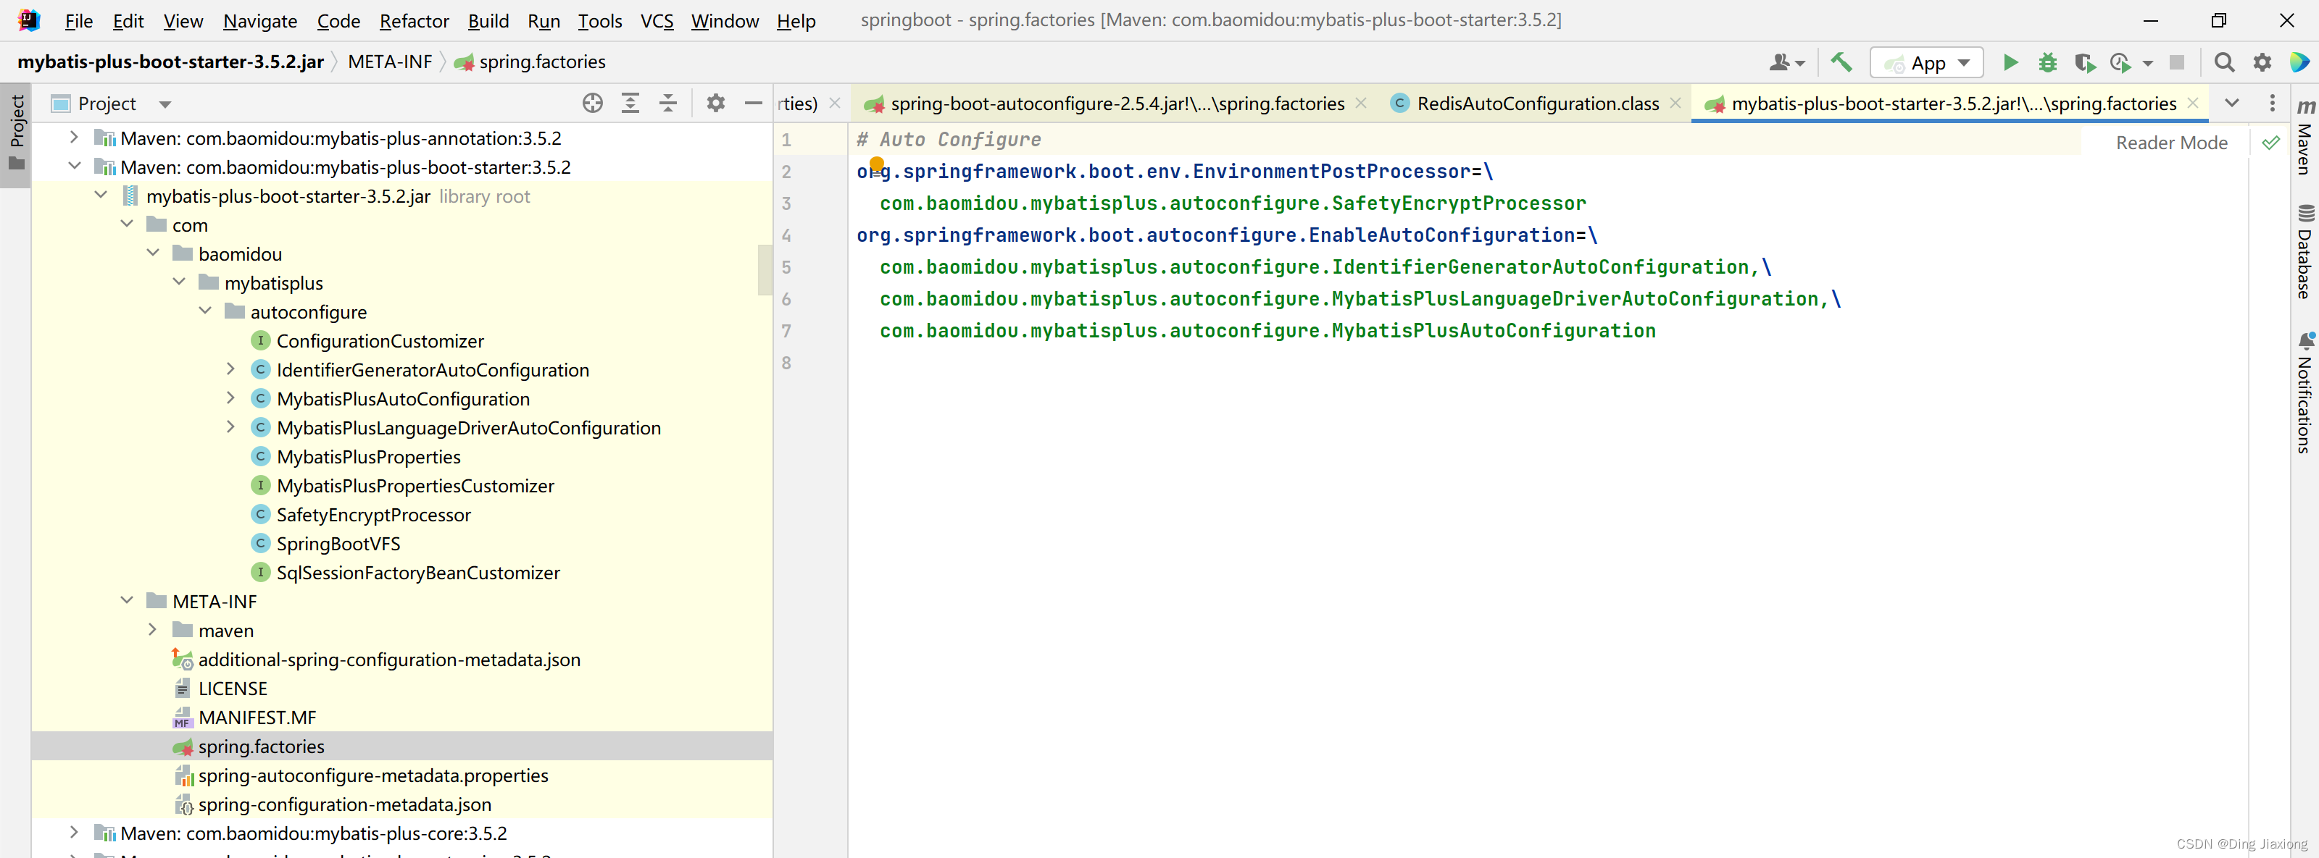This screenshot has height=858, width=2319.
Task: Expand All icon in Project panel
Action: (x=630, y=104)
